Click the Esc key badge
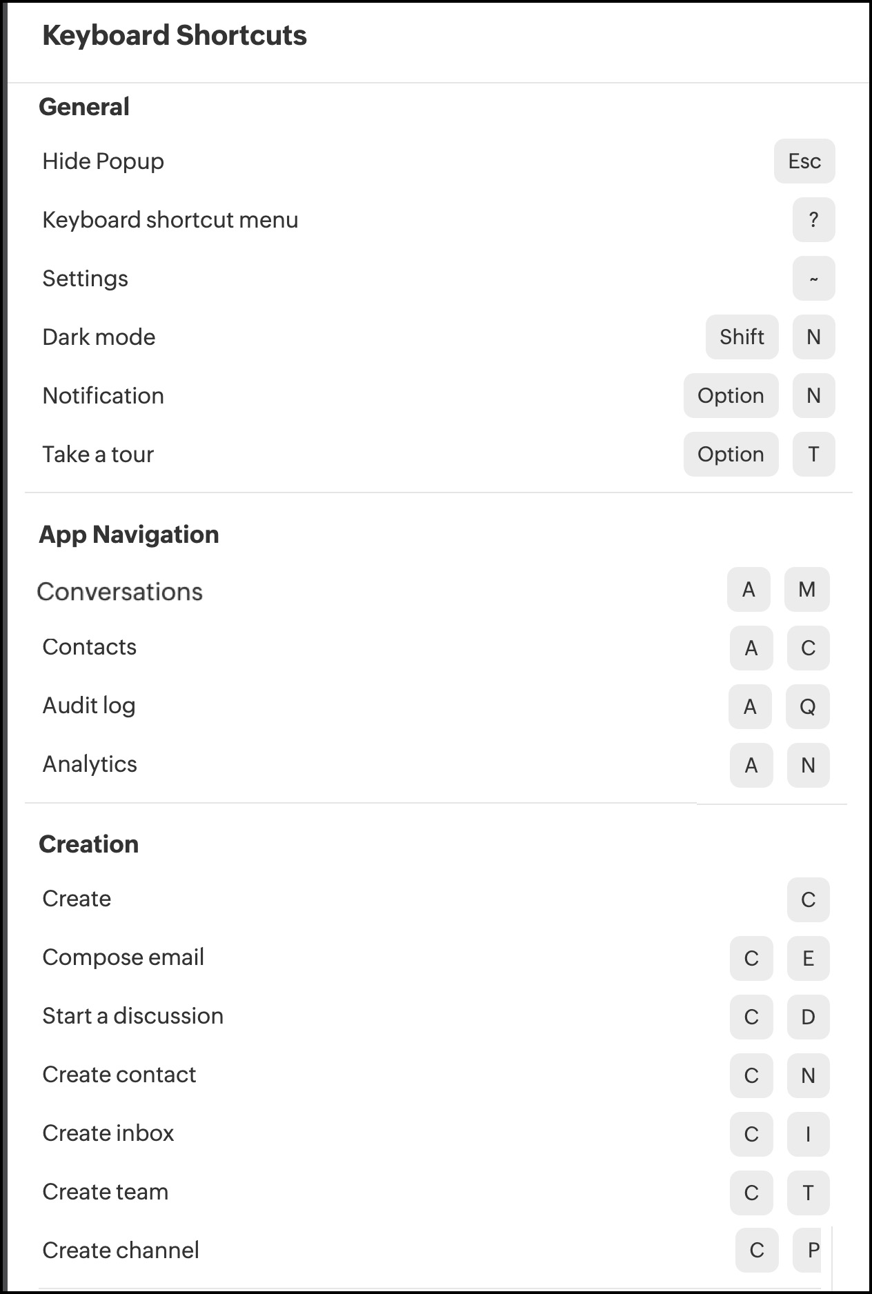The height and width of the screenshot is (1294, 872). (804, 161)
